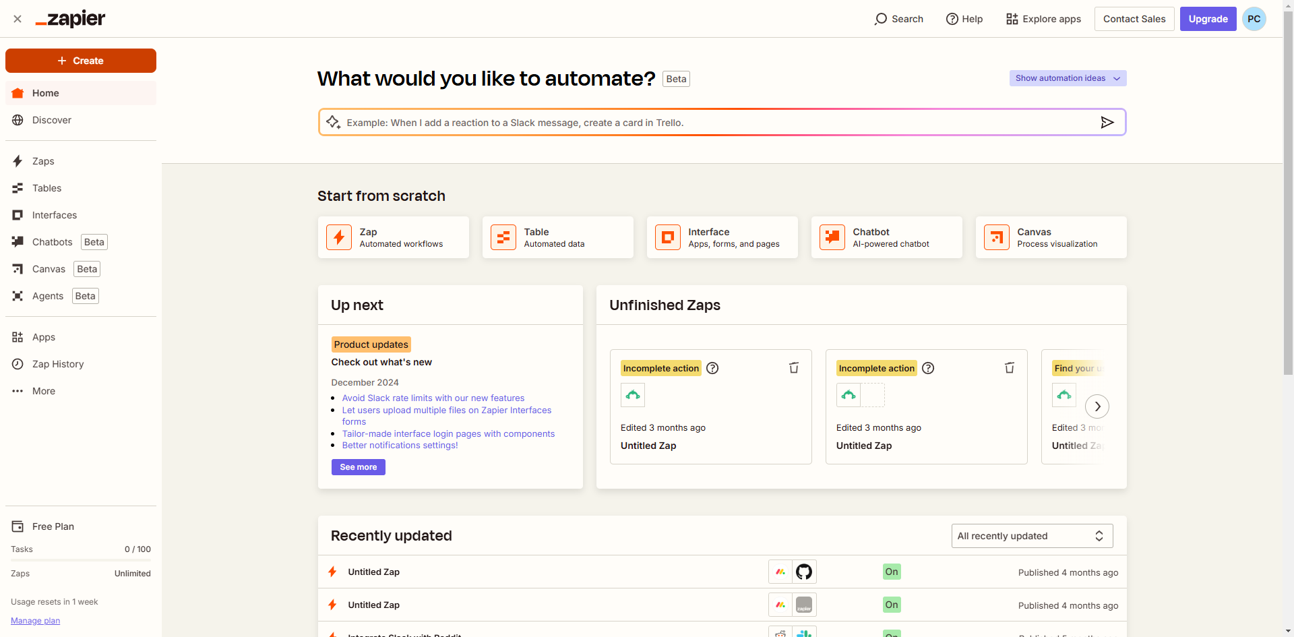Click help icon beside second Incomplete action
The image size is (1294, 637).
coord(928,368)
